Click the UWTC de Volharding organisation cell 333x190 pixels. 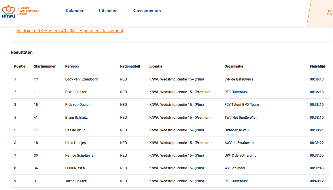pos(240,156)
